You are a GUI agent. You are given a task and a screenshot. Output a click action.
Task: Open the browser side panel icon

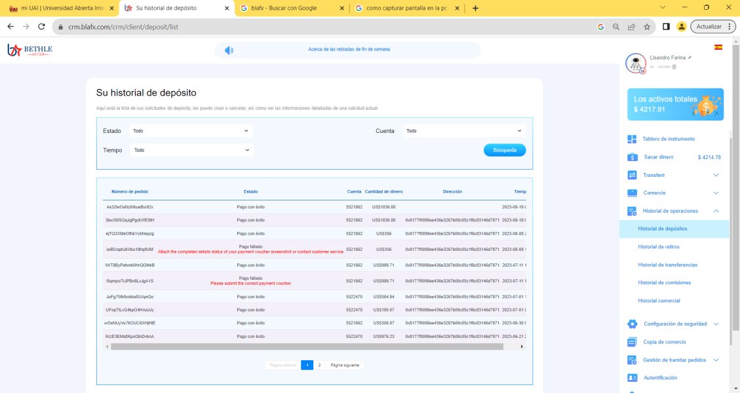[x=666, y=27]
